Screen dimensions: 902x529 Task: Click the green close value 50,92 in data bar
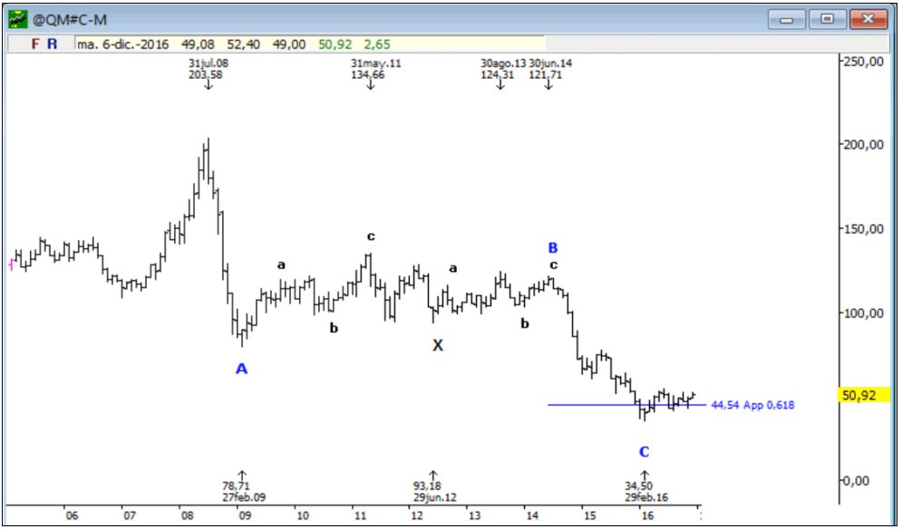click(x=335, y=44)
